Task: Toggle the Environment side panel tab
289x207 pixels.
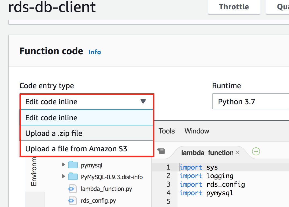Action: (x=34, y=171)
